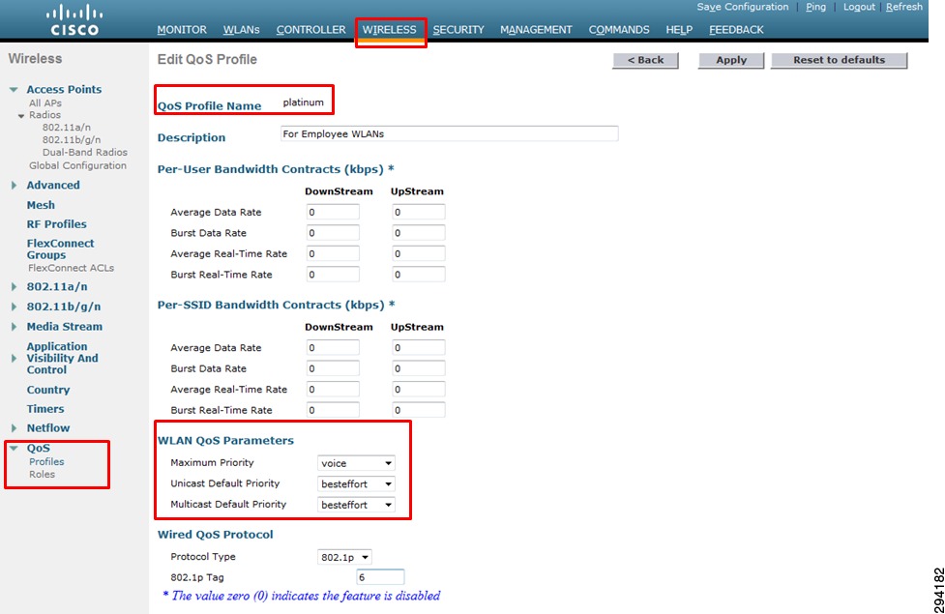Open the COMMANDS menu

(619, 30)
